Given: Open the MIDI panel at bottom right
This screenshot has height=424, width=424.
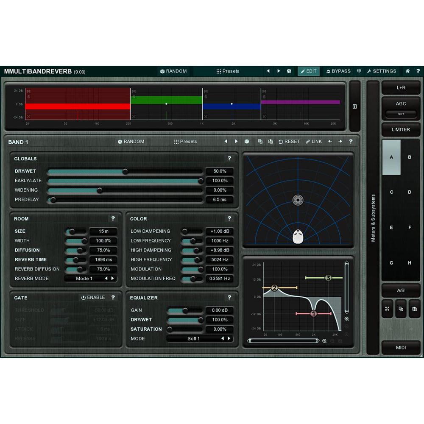Looking at the screenshot, I should click(x=401, y=348).
